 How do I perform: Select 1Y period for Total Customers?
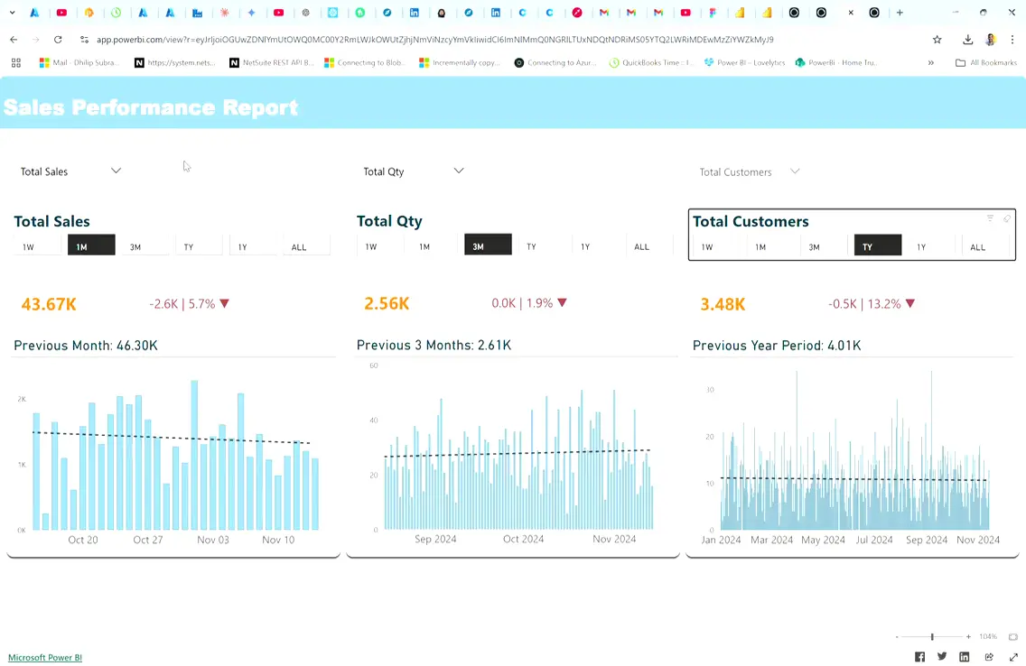[931, 246]
